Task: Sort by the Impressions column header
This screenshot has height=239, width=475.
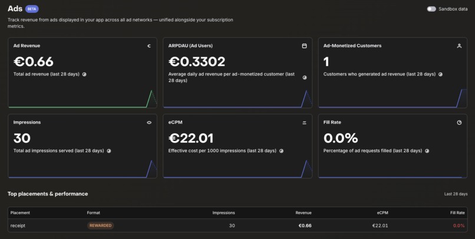Action: (x=223, y=213)
